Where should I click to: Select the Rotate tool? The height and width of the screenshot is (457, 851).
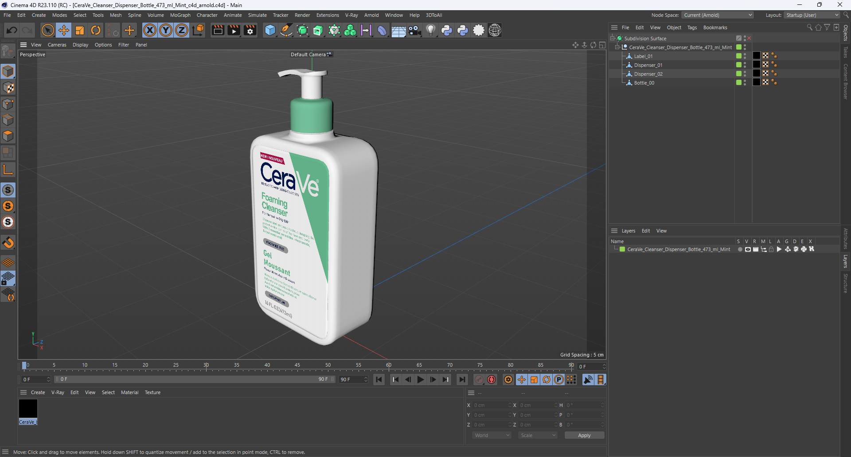point(96,30)
